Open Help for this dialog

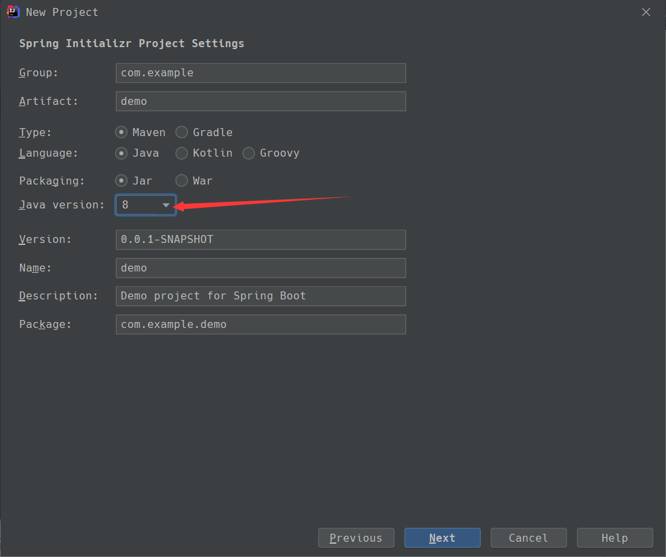(614, 538)
